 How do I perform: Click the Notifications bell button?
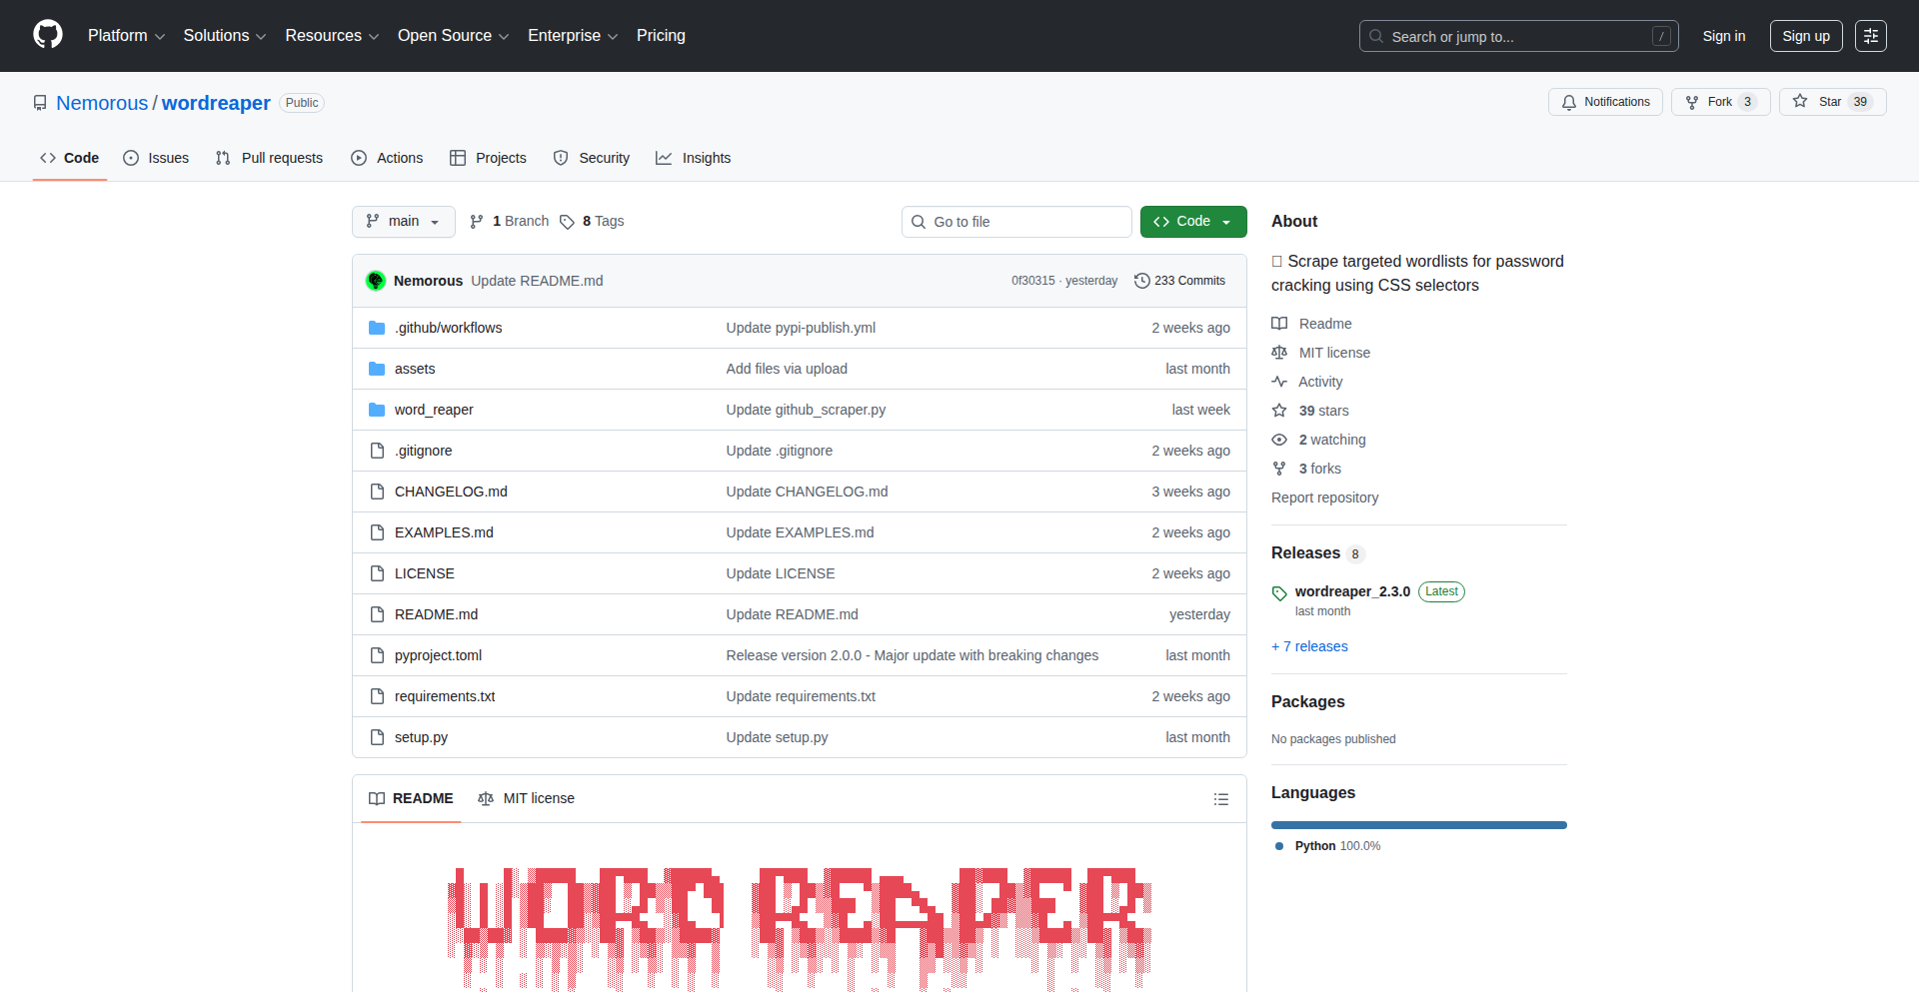tap(1605, 102)
